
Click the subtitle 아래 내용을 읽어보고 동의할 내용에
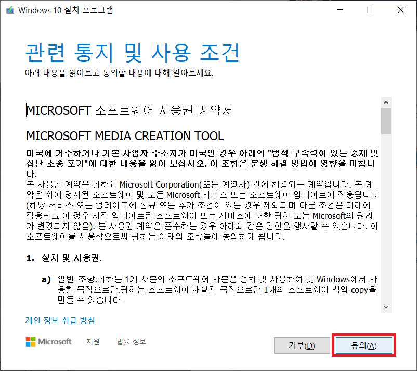[x=119, y=73]
